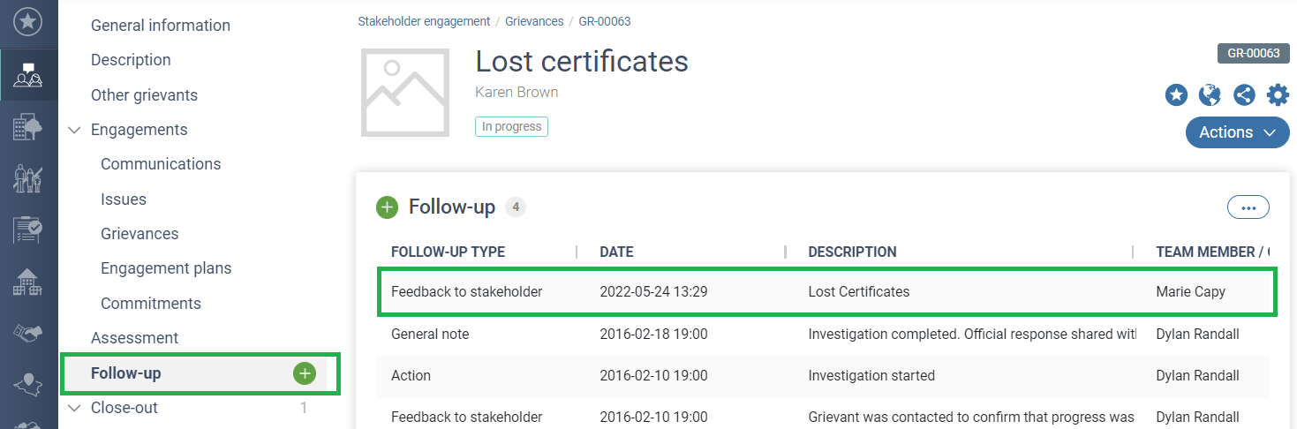1297x429 pixels.
Task: Open the Issues sub-item
Action: tap(124, 199)
